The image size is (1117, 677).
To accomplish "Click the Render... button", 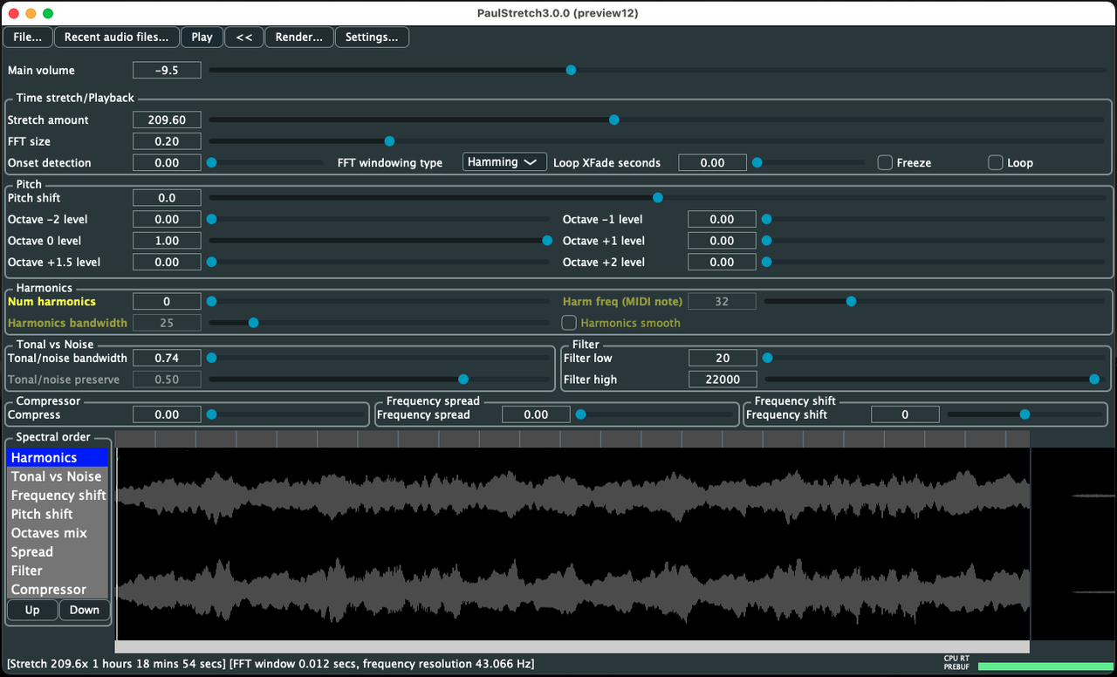I will pos(299,37).
